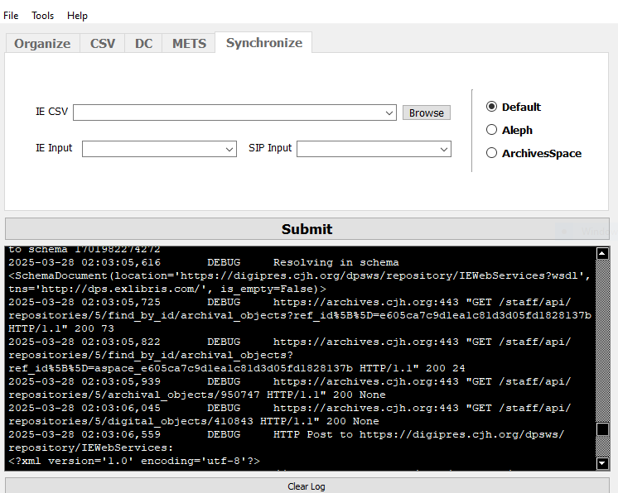This screenshot has height=493, width=618.
Task: Switch to the CSV tab
Action: (x=103, y=44)
